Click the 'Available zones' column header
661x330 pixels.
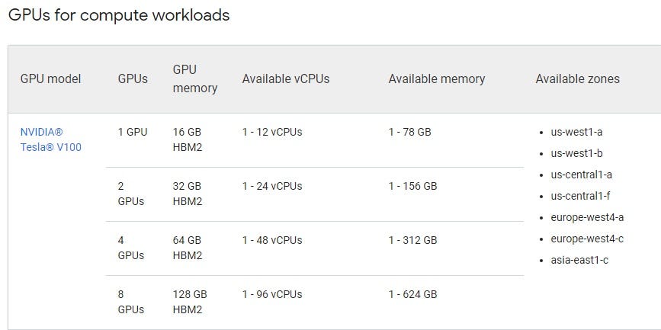577,78
